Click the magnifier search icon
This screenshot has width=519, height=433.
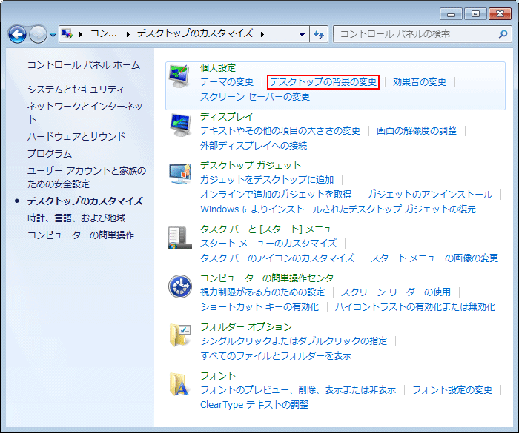click(x=503, y=34)
